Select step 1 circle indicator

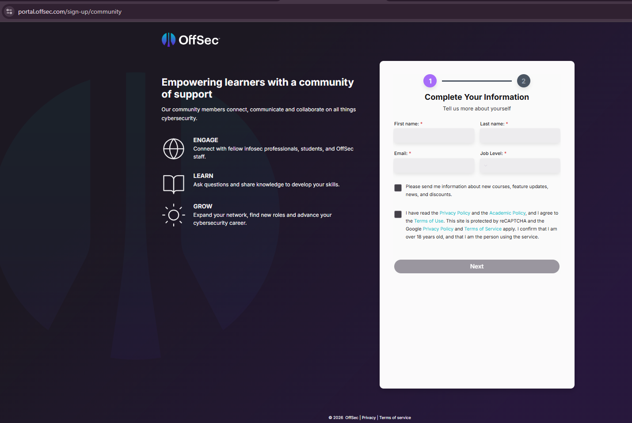pos(430,81)
